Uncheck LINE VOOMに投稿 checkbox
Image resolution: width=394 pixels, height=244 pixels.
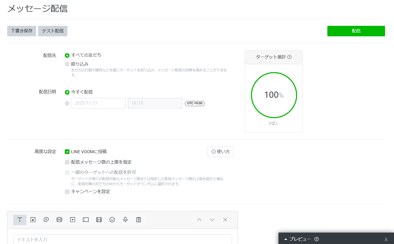pos(67,152)
